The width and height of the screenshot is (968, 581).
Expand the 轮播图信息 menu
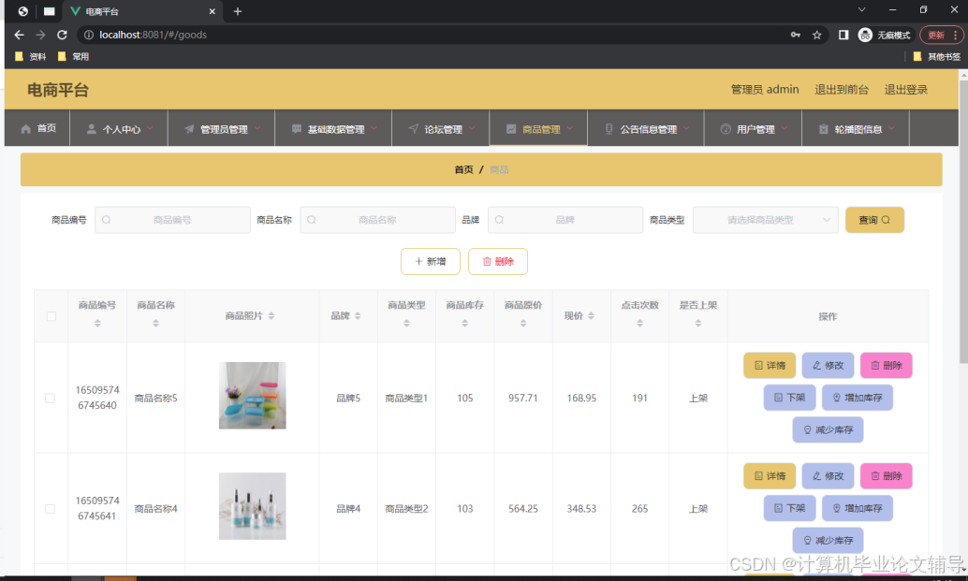[856, 129]
